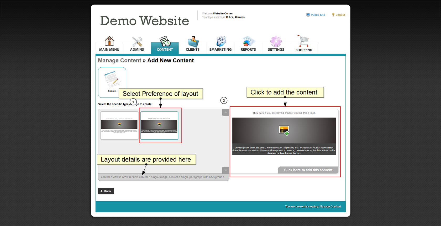The height and width of the screenshot is (226, 441).
Task: Open the Settings gear icon
Action: pyautogui.click(x=276, y=41)
